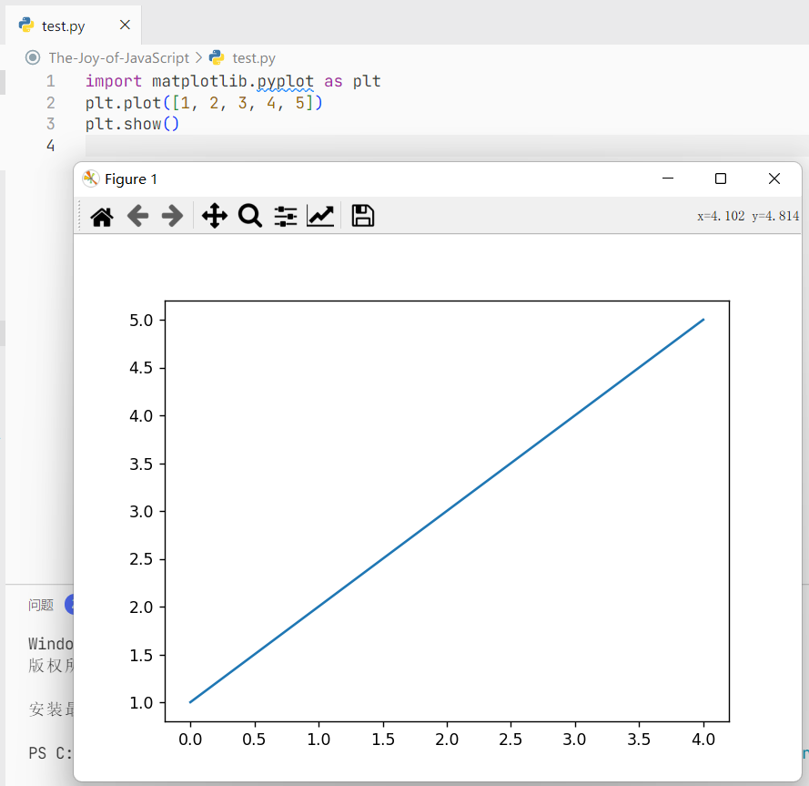Viewport: 809px width, 786px height.
Task: Click the matplotlib logo in the Figure 1 titlebar
Action: (x=91, y=179)
